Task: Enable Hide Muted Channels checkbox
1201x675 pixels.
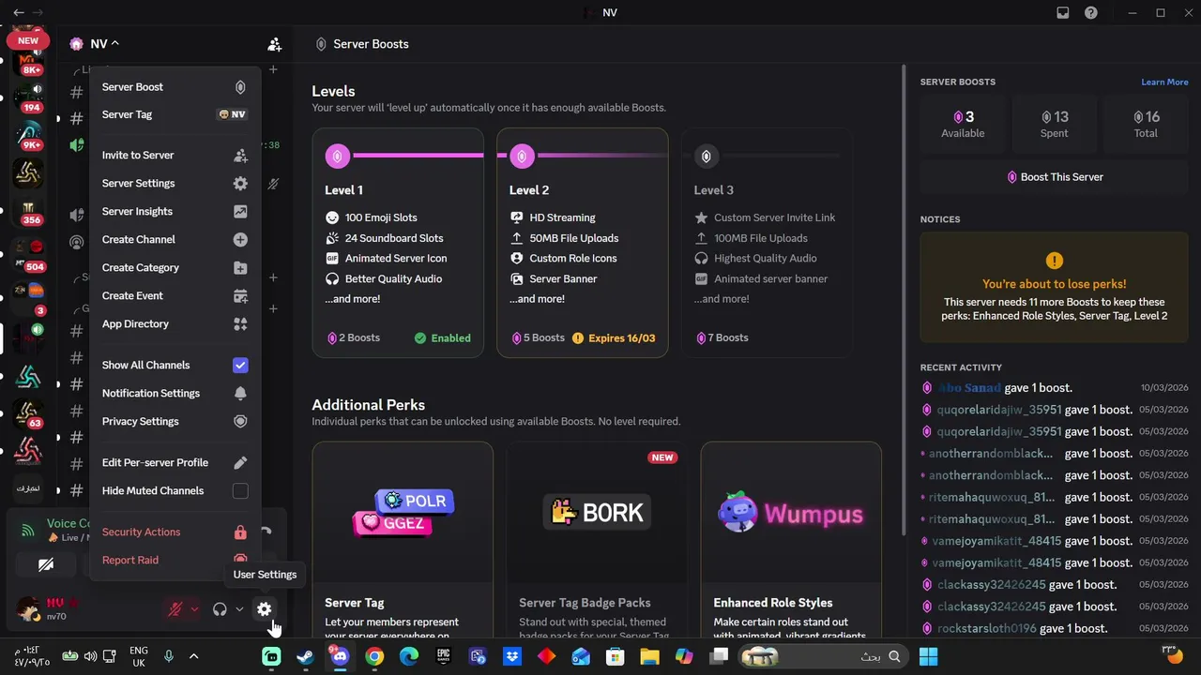Action: (x=240, y=491)
